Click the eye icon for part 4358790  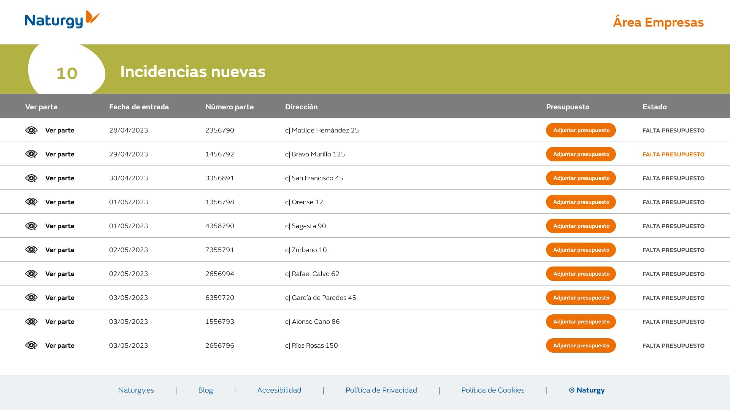click(x=31, y=226)
